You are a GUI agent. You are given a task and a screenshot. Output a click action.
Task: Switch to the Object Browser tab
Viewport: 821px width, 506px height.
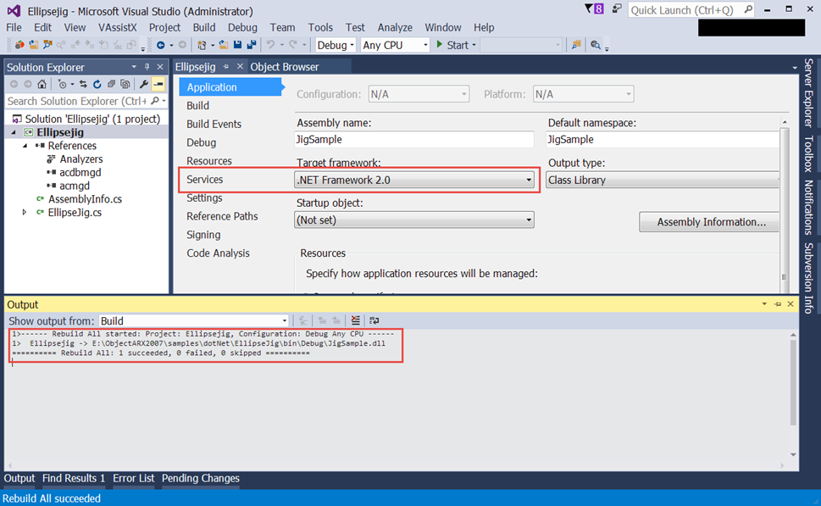click(285, 66)
